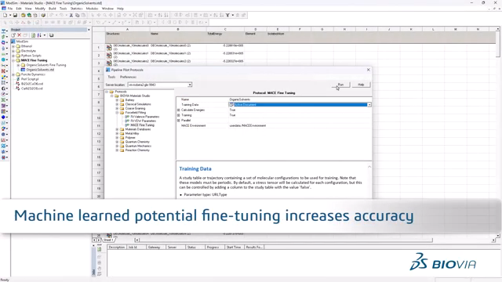
Task: Click column A header in spreadsheet
Action: [x=127, y=29]
